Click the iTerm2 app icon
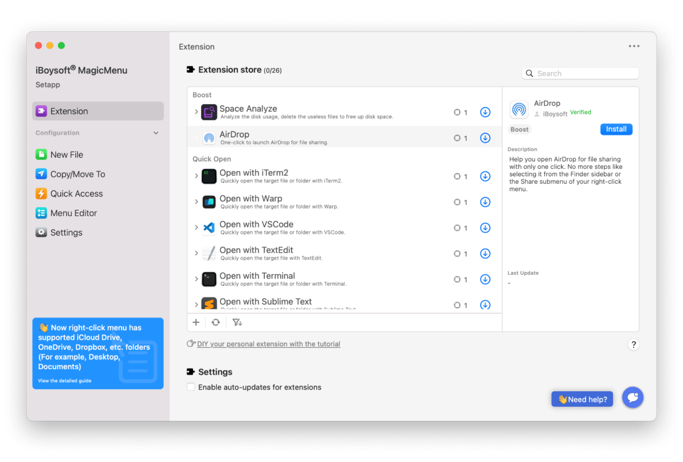This screenshot has width=683, height=462. [x=209, y=176]
